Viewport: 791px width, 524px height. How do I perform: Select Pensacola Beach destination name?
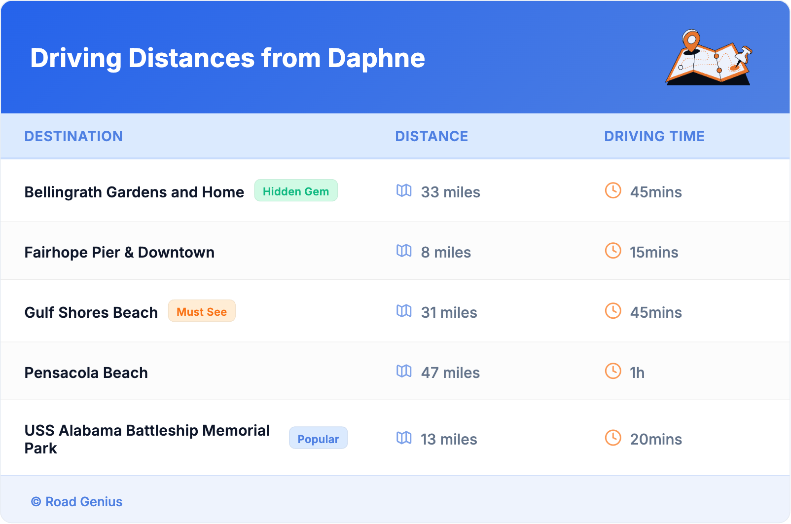(x=86, y=373)
